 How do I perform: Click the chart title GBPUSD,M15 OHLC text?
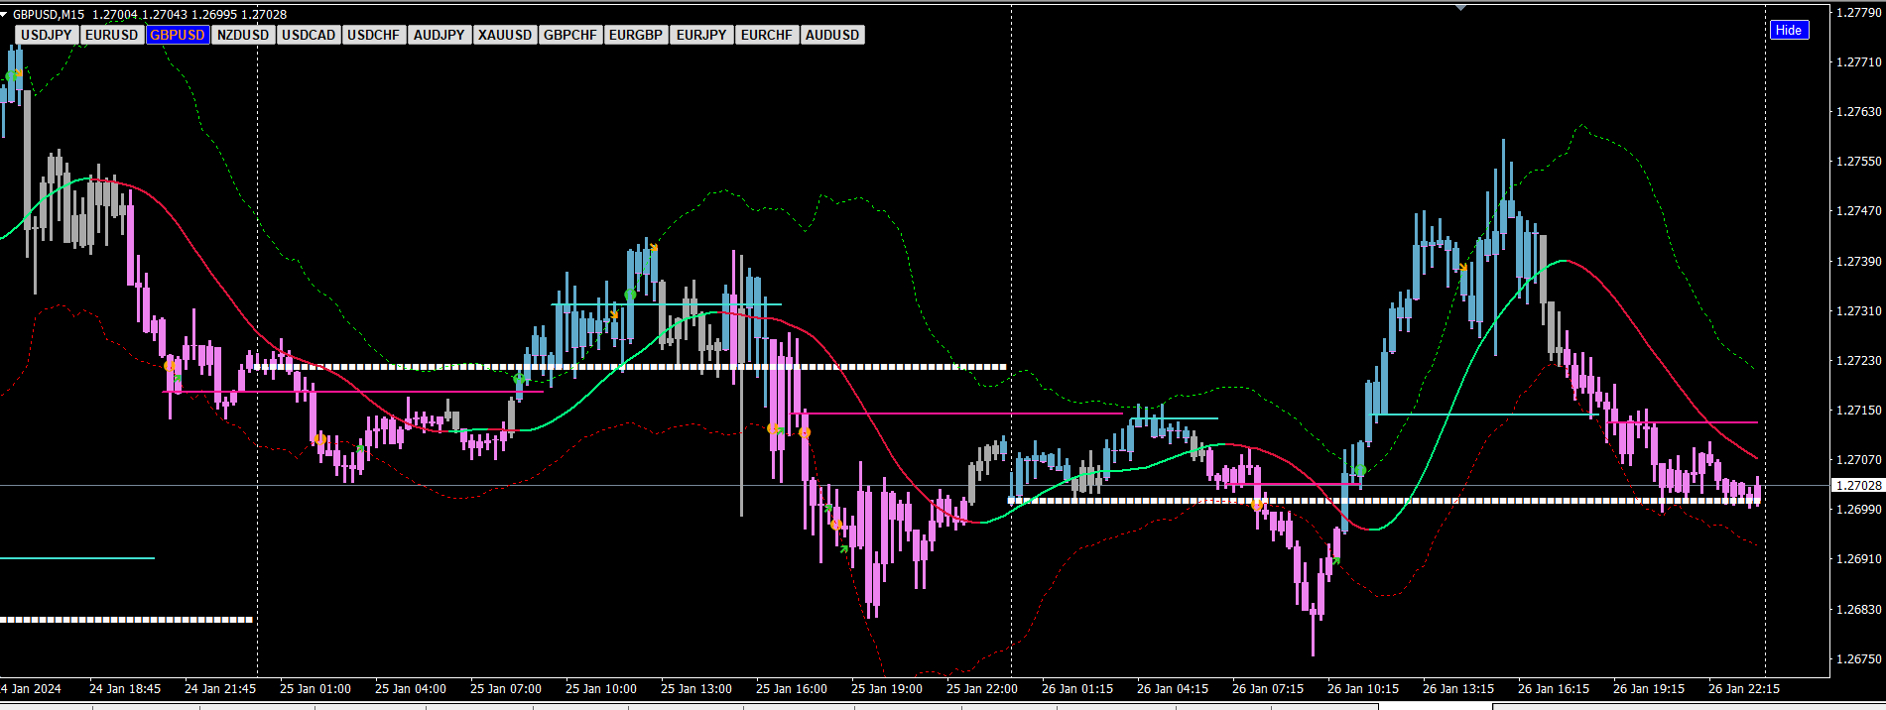coord(150,14)
